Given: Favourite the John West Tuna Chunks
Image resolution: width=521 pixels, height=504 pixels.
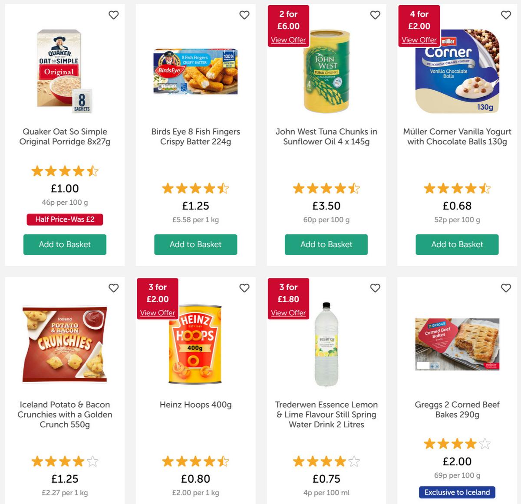Looking at the screenshot, I should click(375, 15).
